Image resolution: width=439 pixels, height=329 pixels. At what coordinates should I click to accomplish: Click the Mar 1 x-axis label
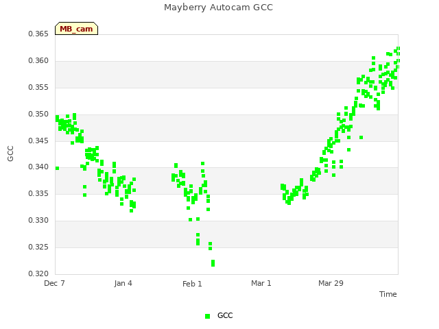pyautogui.click(x=261, y=283)
